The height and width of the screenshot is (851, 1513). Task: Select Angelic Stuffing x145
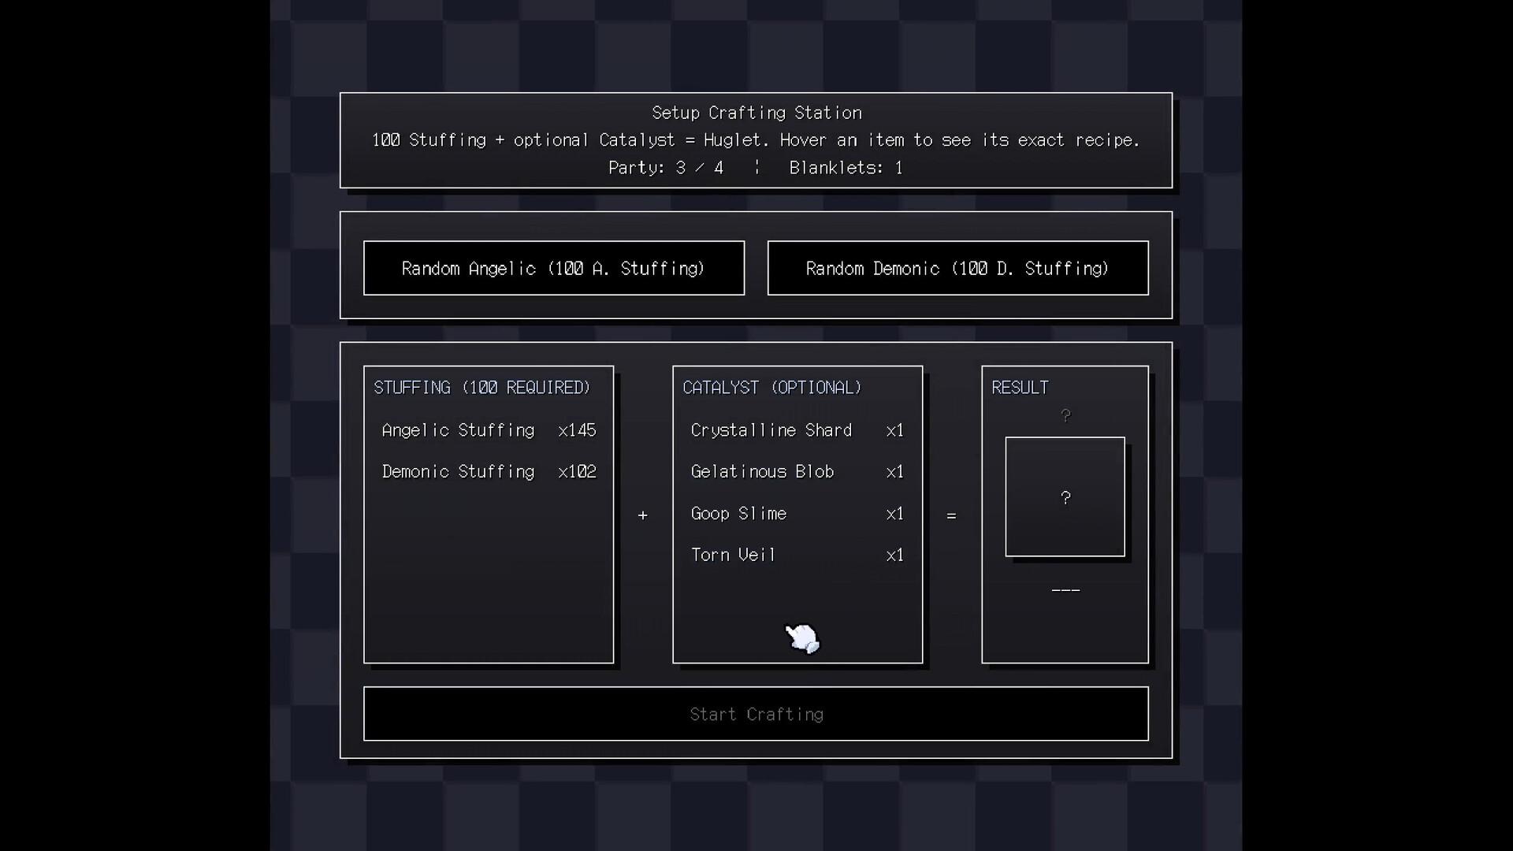(489, 430)
